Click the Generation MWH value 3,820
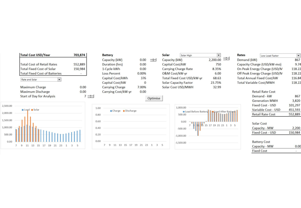The height and width of the screenshot is (208, 301). coord(296,101)
